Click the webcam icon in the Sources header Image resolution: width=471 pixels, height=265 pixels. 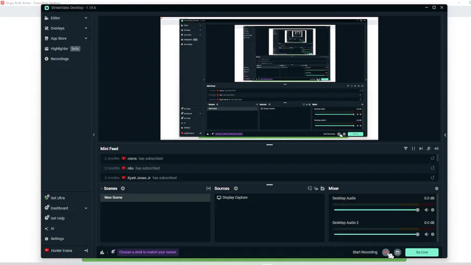[x=316, y=189]
